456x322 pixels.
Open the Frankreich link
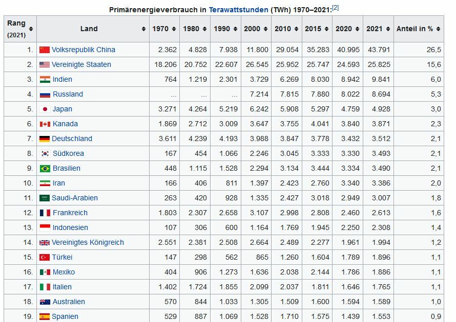coord(70,213)
